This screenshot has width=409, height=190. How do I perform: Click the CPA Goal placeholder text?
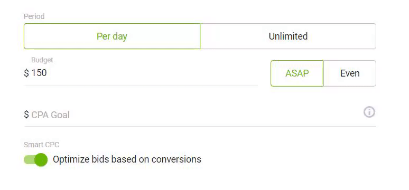[50, 115]
